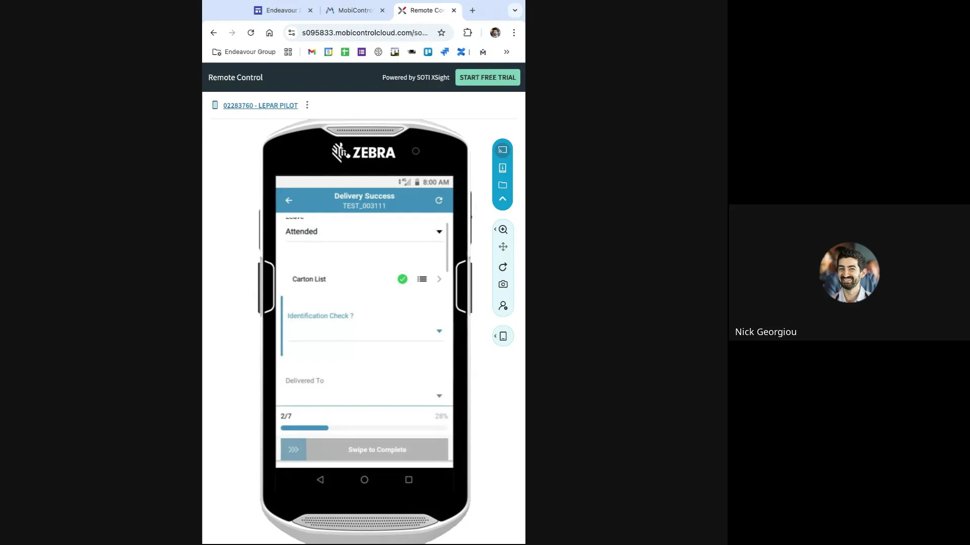
Task: Open the tab search dropdown arrow
Action: 515,10
